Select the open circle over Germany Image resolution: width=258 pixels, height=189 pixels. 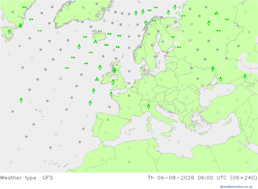click(x=145, y=83)
